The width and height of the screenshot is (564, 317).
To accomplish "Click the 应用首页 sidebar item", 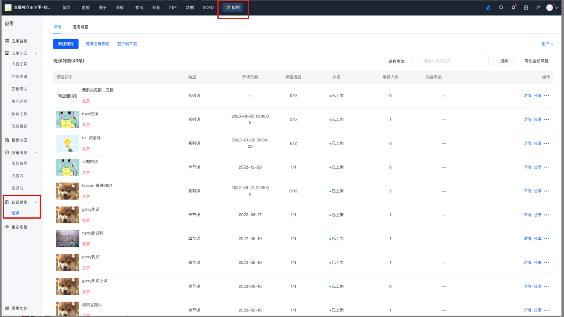I will 19,41.
